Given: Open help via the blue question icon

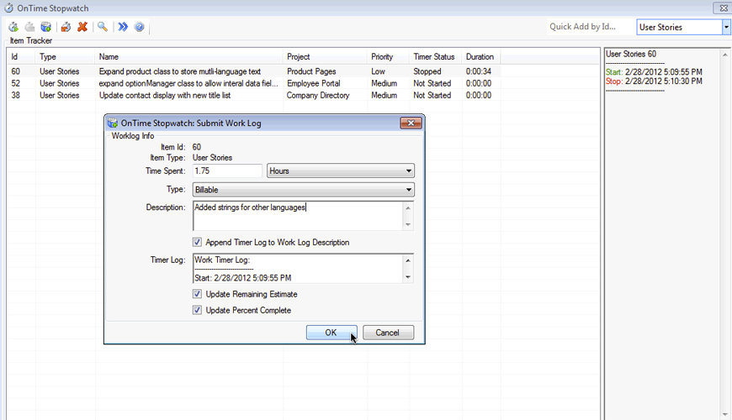Looking at the screenshot, I should click(x=139, y=27).
